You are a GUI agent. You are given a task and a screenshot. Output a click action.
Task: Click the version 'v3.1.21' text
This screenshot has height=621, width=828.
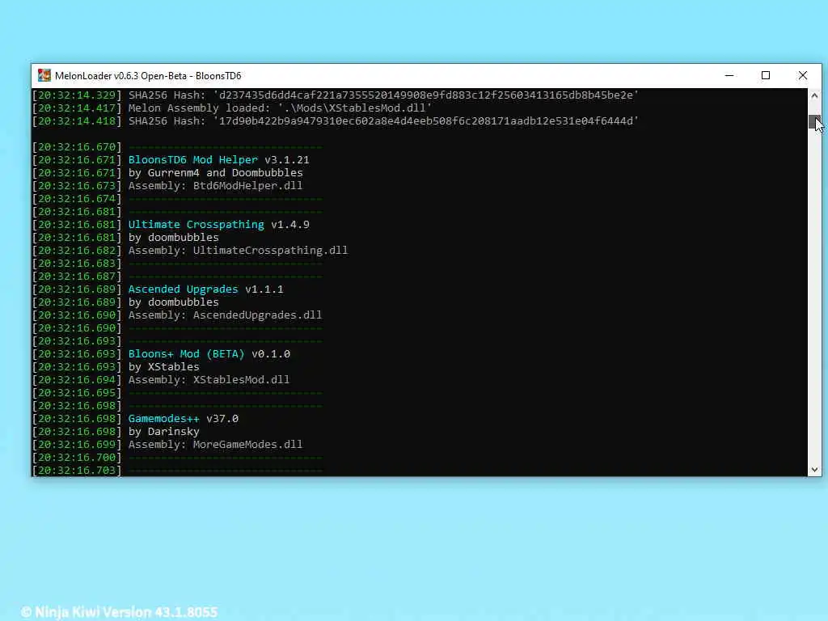(287, 160)
